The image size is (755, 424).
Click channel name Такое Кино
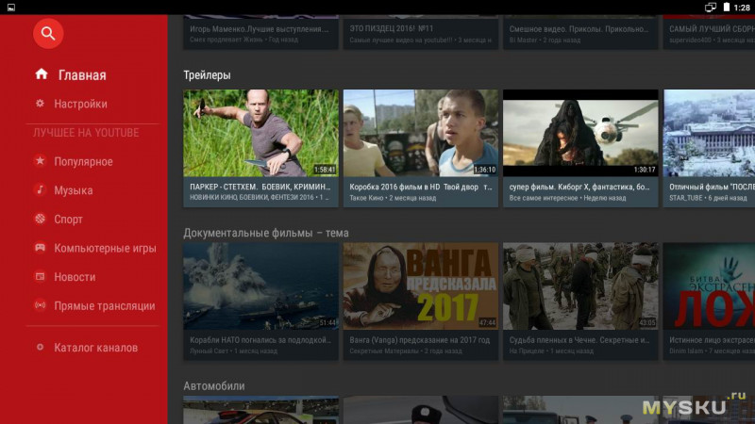pos(366,198)
